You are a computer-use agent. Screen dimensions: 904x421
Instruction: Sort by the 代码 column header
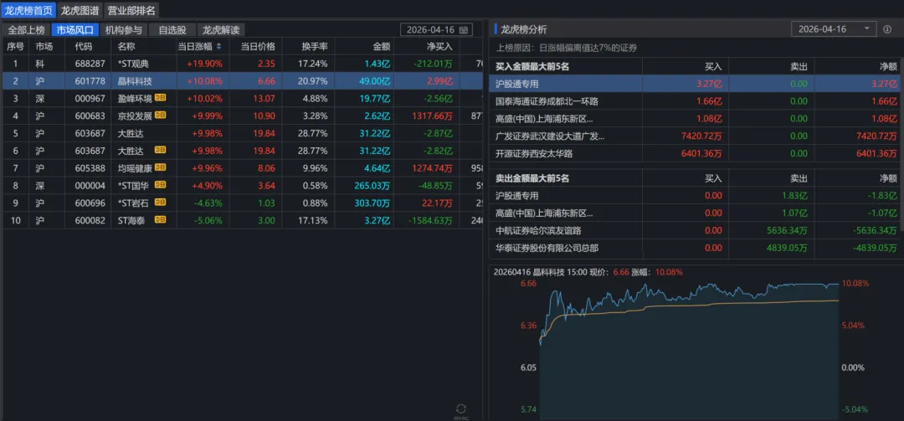(84, 47)
